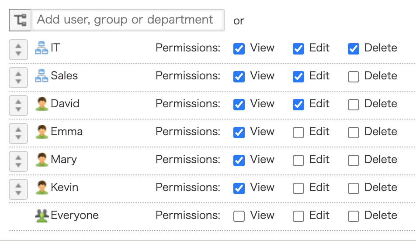
Task: Disable View permission for Kevin
Action: pos(239,188)
